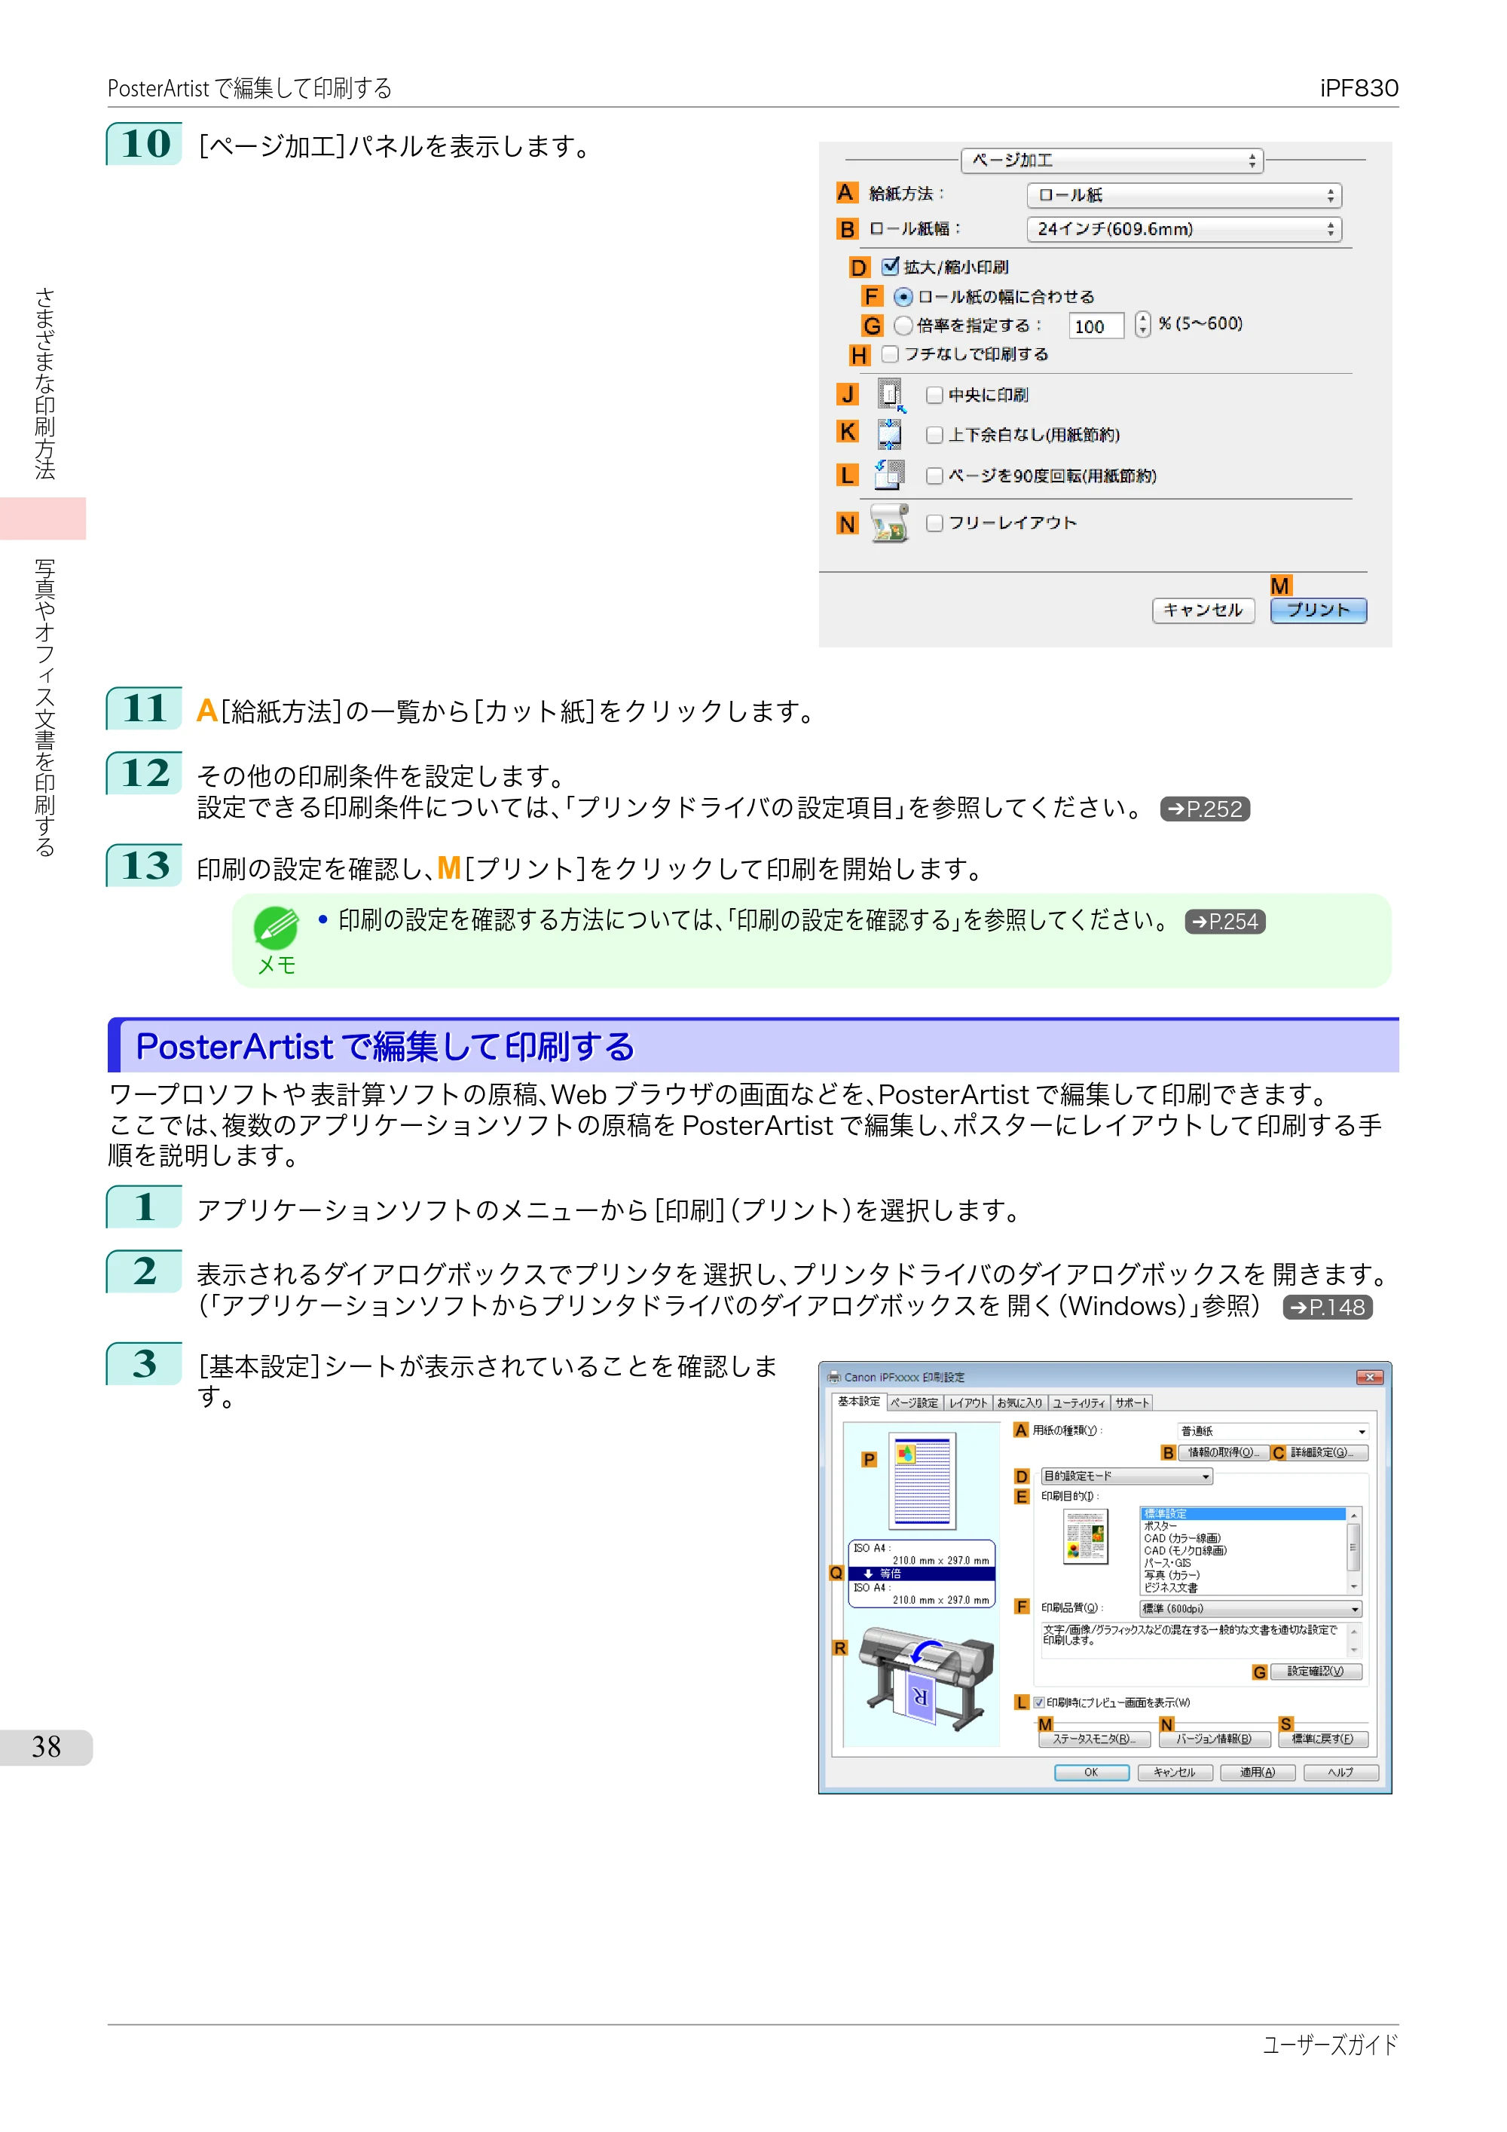1507x2132 pixels.
Task: Open the ロール紙幅 dropdown showing 24インチ
Action: 1184,229
